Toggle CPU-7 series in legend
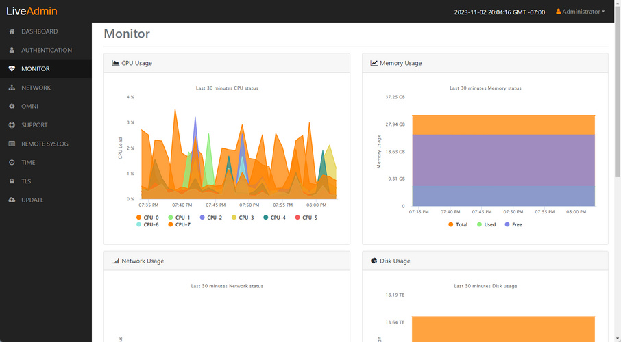The width and height of the screenshot is (621, 342). pyautogui.click(x=179, y=224)
